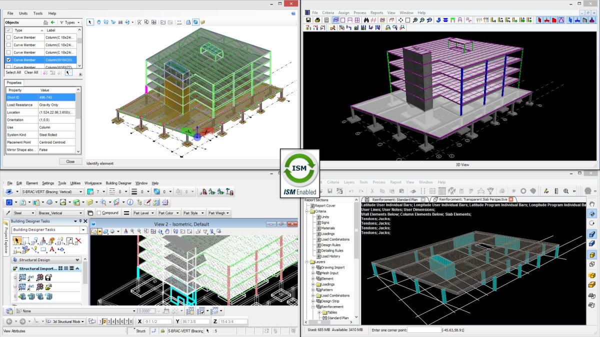Open the Criteria menu
Image resolution: width=600 pixels, height=337 pixels.
coord(329,12)
